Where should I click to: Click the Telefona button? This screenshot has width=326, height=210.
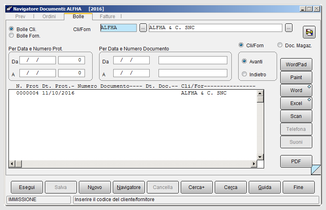(x=296, y=129)
